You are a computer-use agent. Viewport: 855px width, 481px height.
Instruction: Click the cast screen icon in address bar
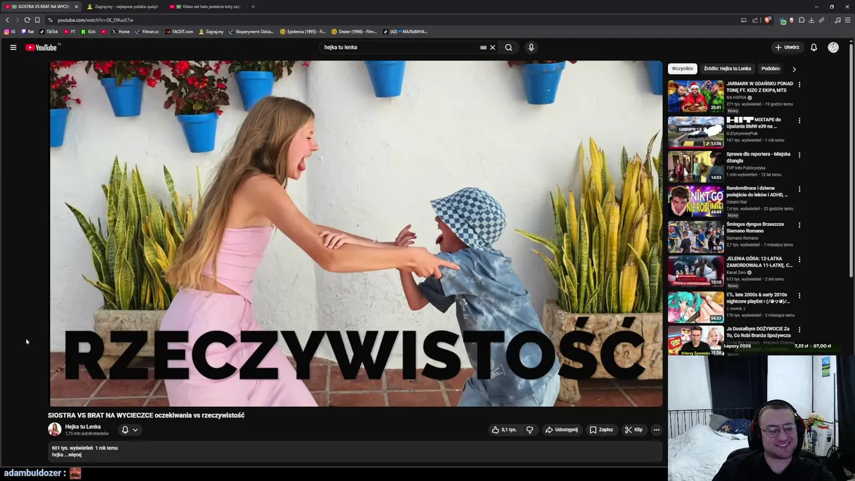pos(743,20)
